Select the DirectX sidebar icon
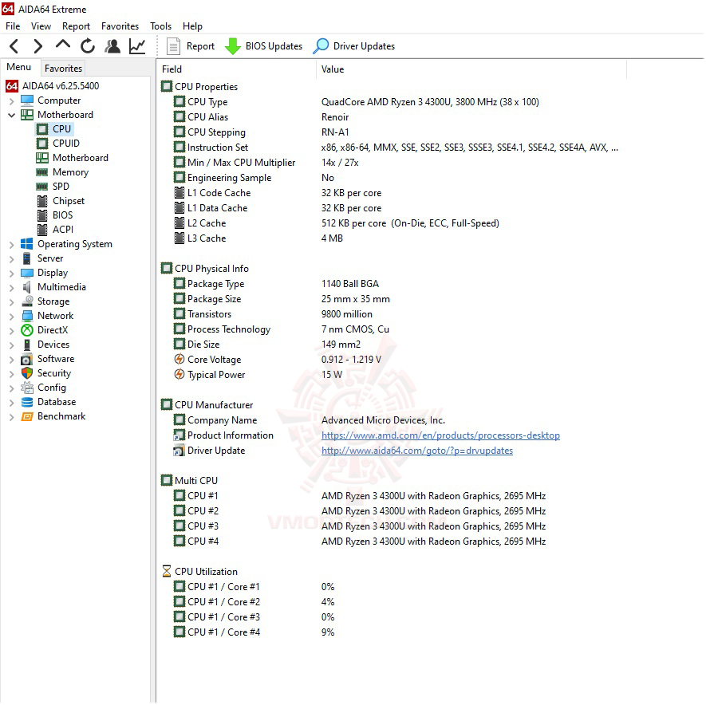This screenshot has height=705, width=706. click(26, 330)
